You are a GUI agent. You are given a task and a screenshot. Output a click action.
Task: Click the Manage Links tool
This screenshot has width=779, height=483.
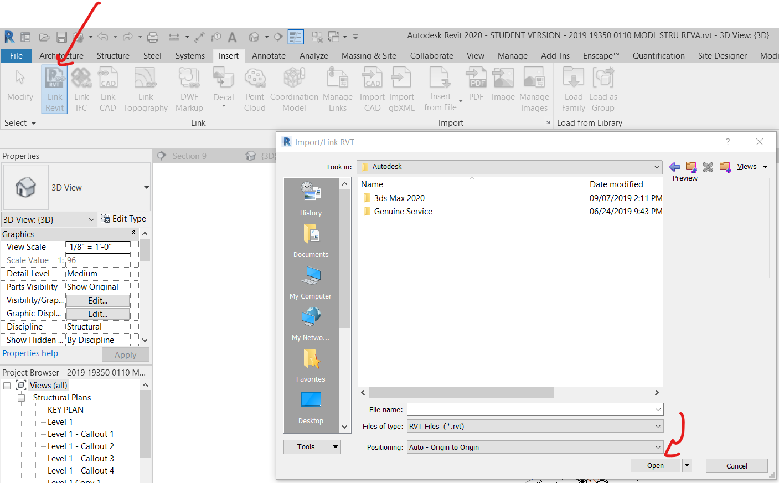coord(338,89)
